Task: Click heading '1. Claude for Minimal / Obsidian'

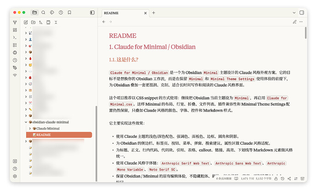Action: point(152,47)
